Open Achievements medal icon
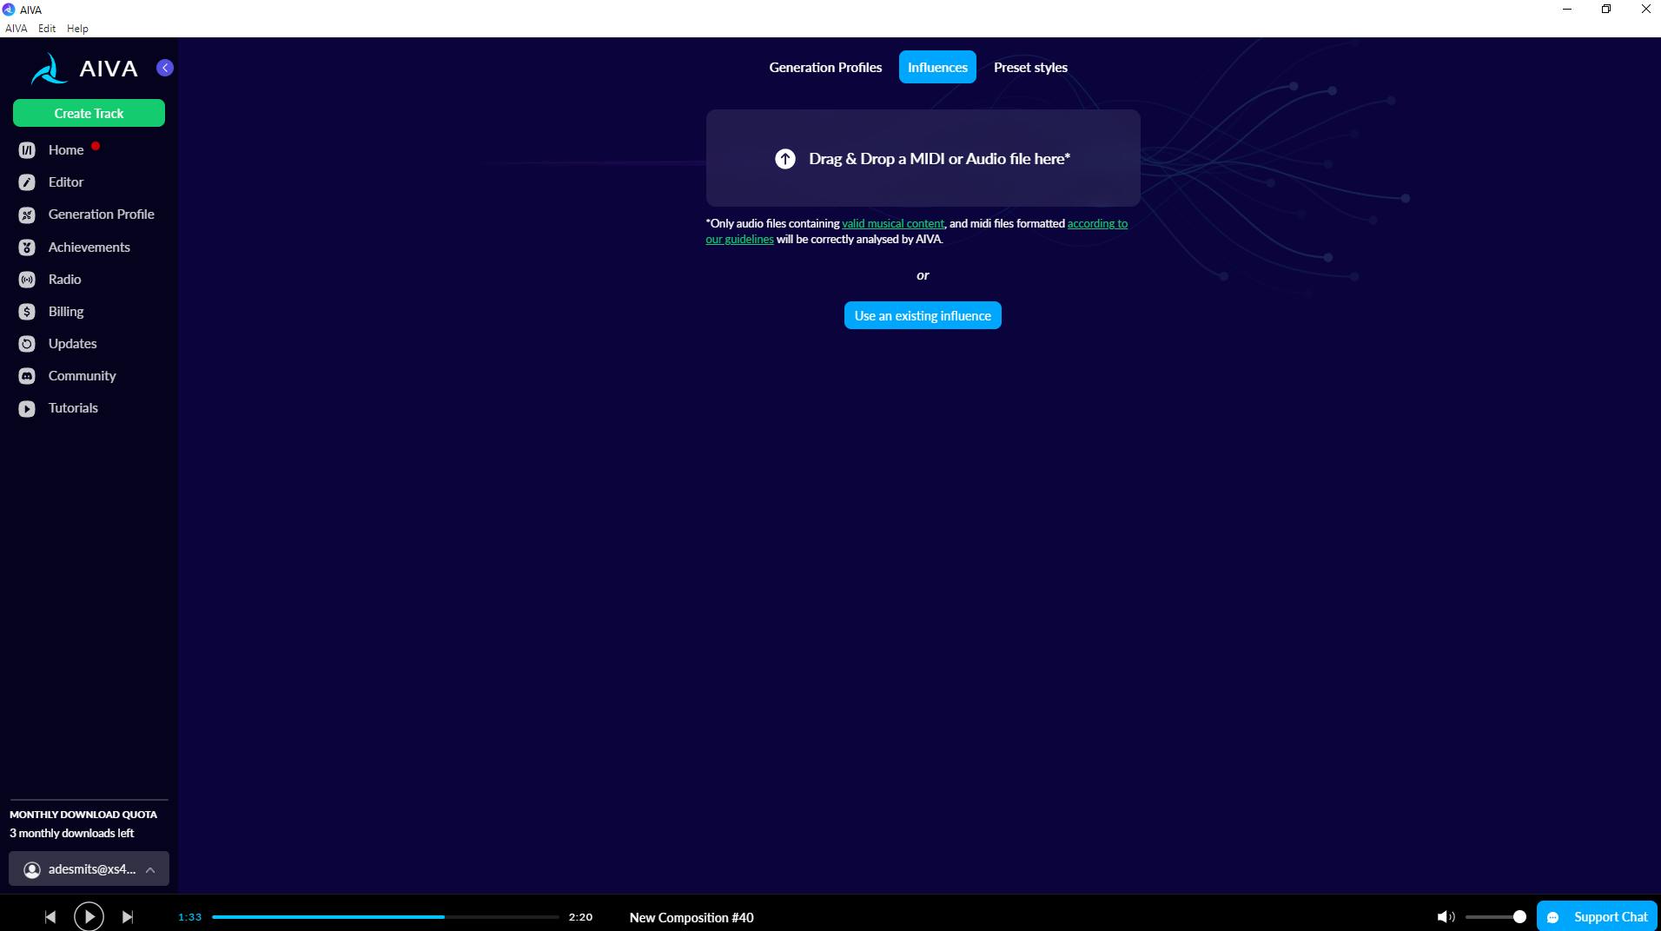 27,248
